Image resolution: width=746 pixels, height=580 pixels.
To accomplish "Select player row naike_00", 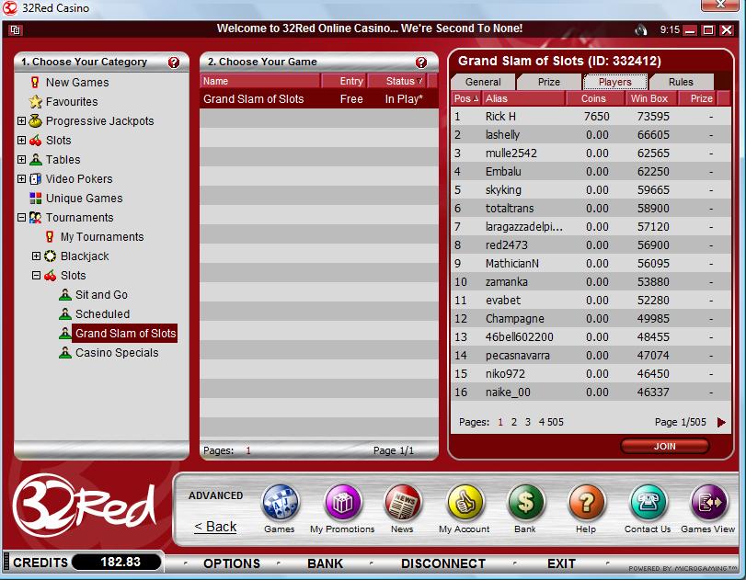I will point(591,392).
